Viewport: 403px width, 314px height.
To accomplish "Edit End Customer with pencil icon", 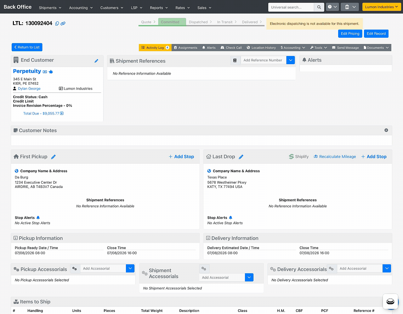I will click(x=96, y=61).
